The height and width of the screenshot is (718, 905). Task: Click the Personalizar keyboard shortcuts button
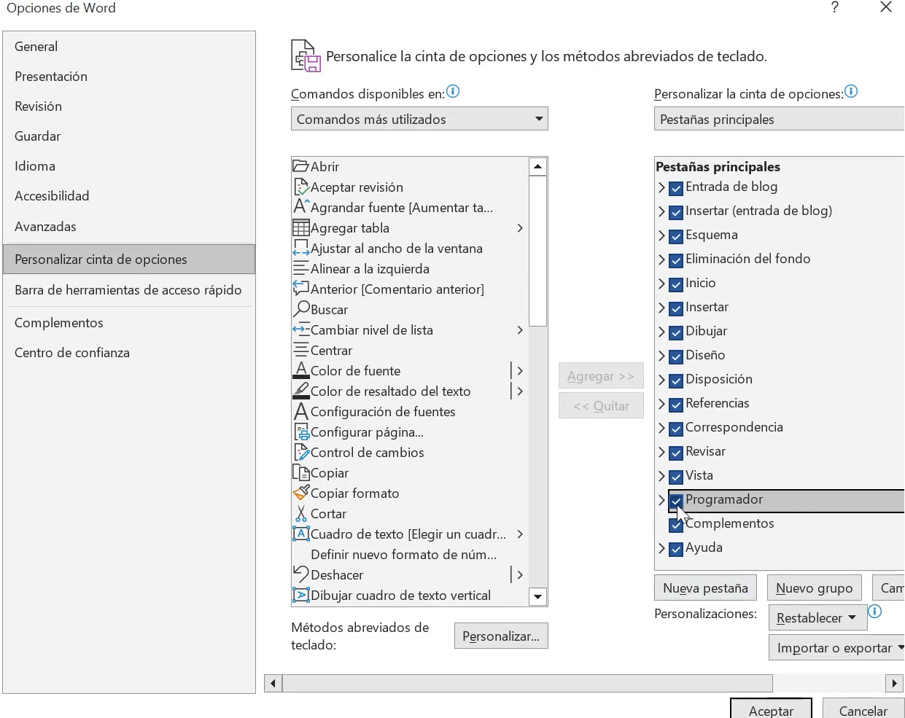point(500,636)
